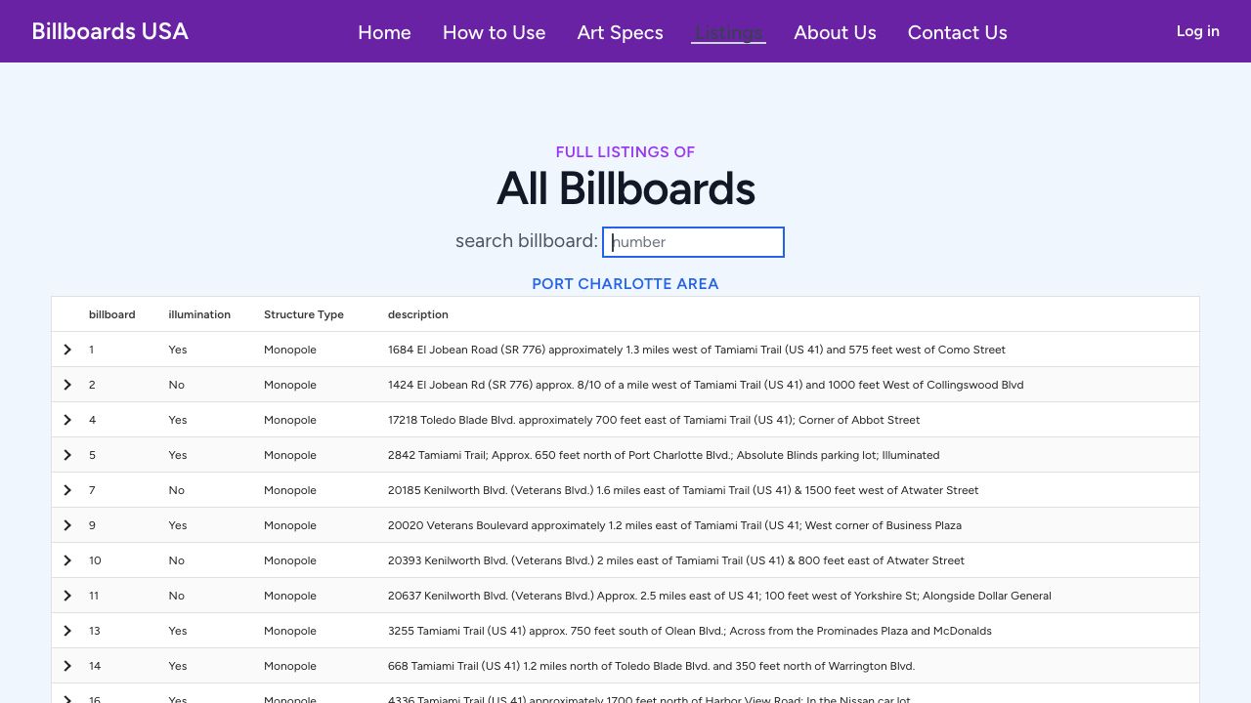Select the 20393 Kenilworth Blvd description
The width and height of the screenshot is (1251, 703).
pos(676,560)
